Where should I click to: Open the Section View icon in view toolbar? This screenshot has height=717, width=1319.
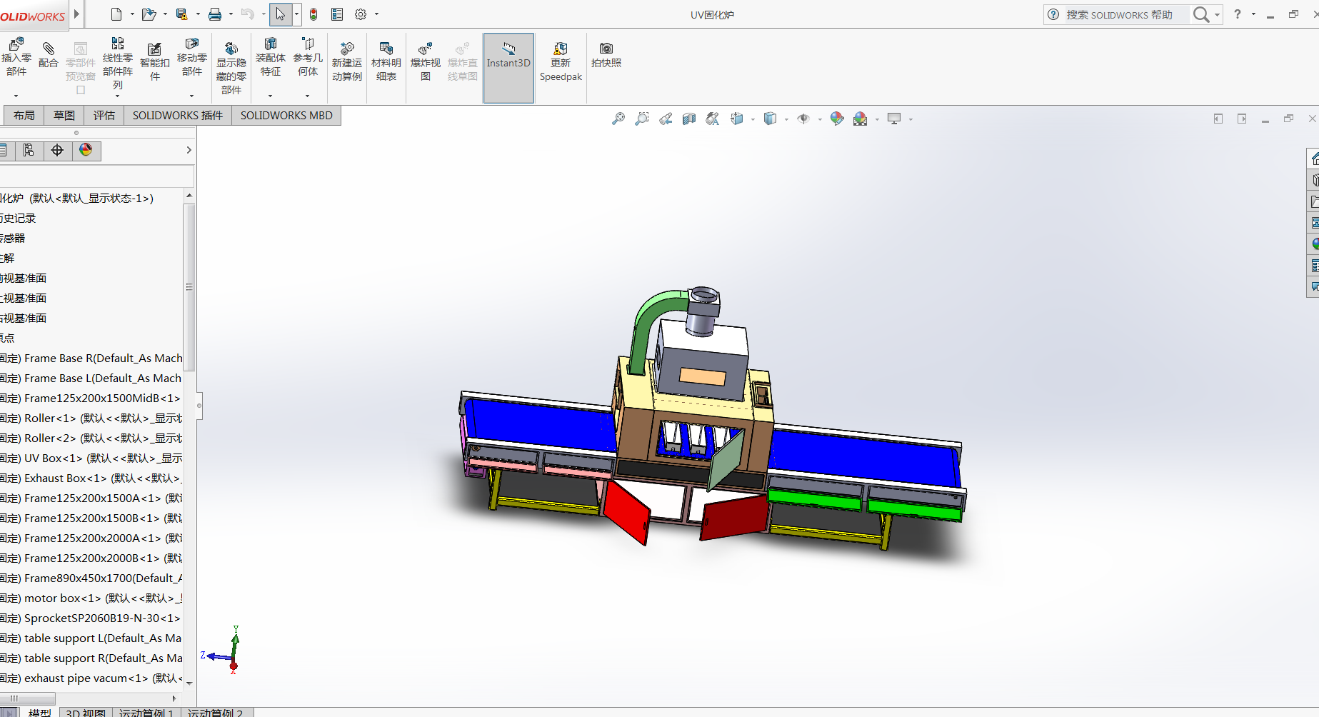click(688, 119)
